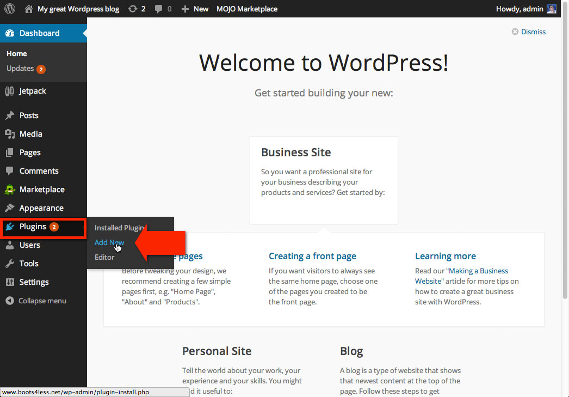Image resolution: width=569 pixels, height=397 pixels.
Task: Click the Tools wrench icon
Action: point(10,264)
